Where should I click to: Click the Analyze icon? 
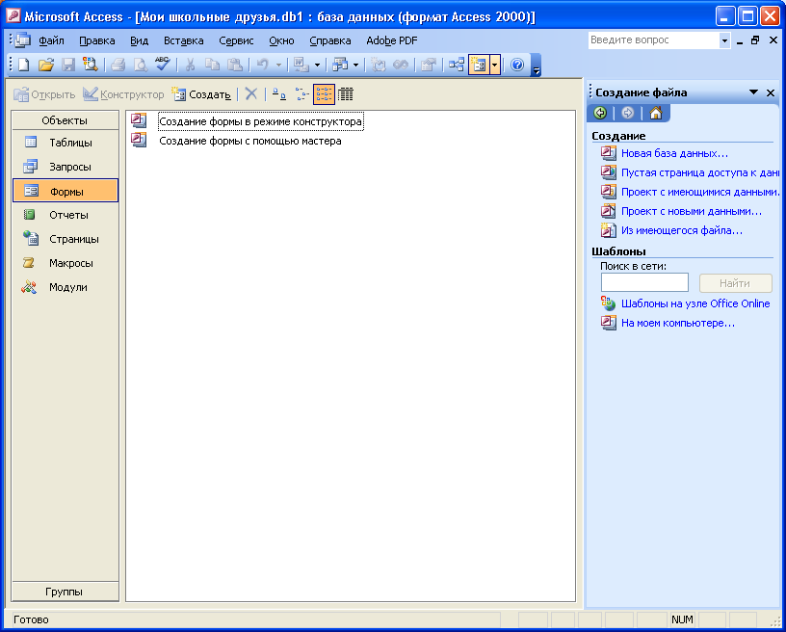(340, 65)
